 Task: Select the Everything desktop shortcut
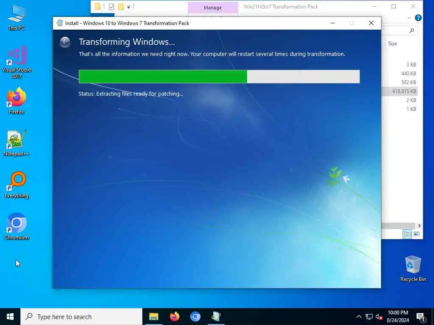click(17, 185)
